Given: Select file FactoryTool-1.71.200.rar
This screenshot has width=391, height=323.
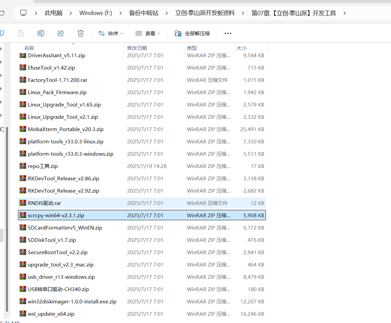Looking at the screenshot, I should pyautogui.click(x=142, y=80).
